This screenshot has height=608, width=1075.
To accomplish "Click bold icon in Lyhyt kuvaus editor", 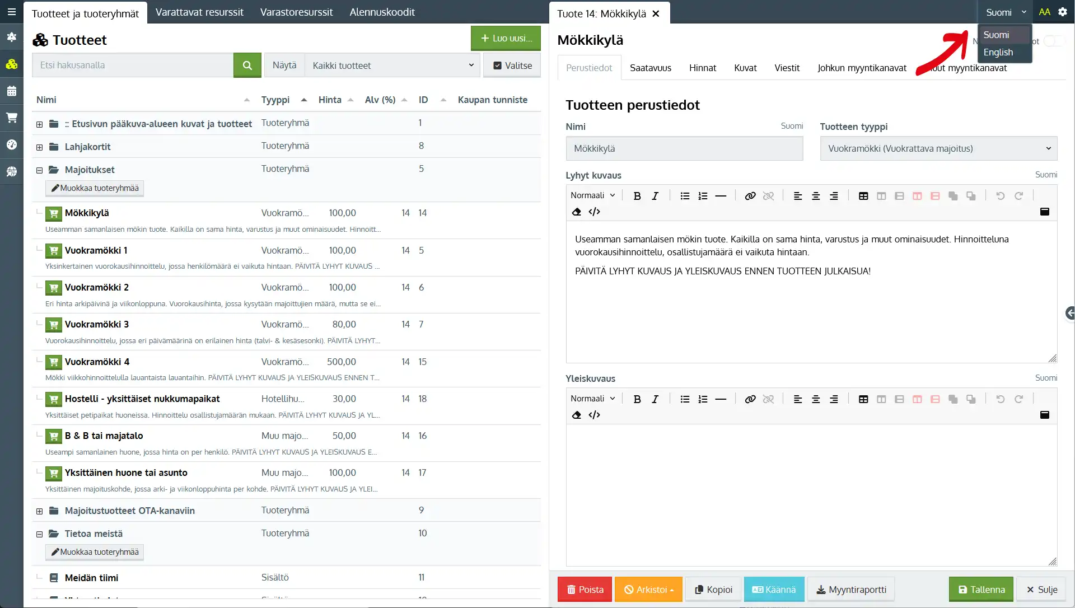I will [x=637, y=196].
